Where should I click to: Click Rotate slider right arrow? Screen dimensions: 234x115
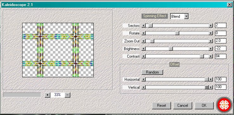pos(211,33)
